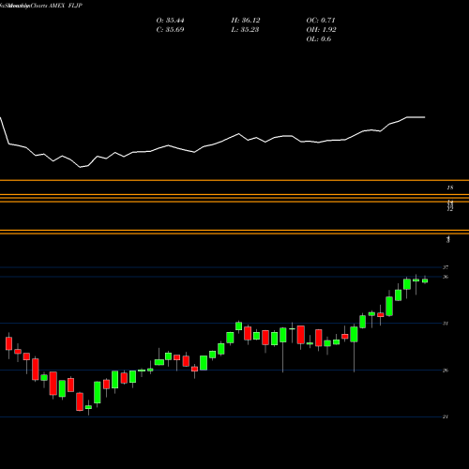Screen dimensions: 469x469
Task: Click the open price value O: 35.44
Action: [x=170, y=21]
